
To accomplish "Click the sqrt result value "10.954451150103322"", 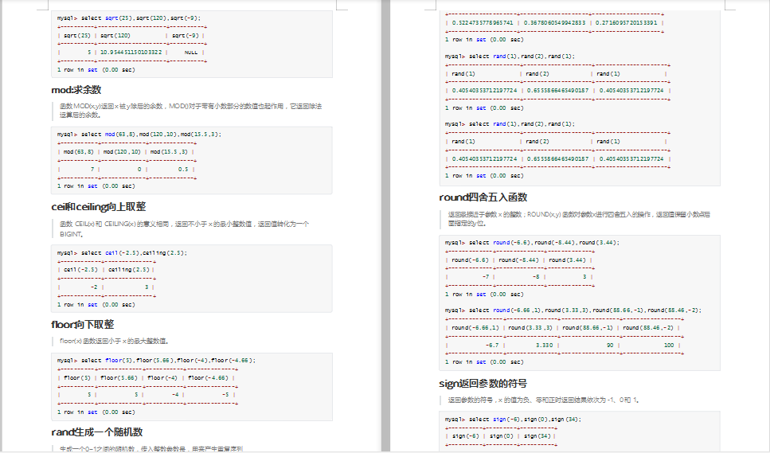I will (131, 52).
